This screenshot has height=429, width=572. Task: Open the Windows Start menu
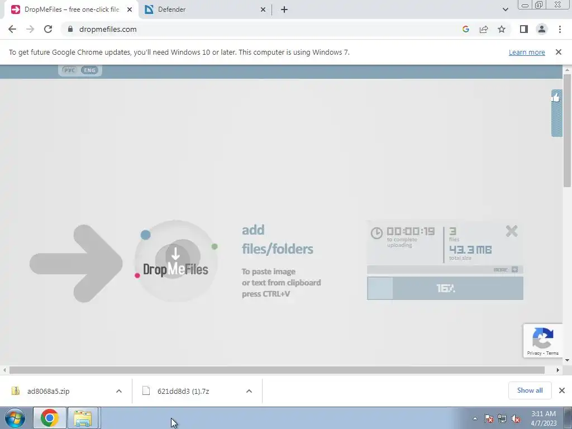coord(15,418)
